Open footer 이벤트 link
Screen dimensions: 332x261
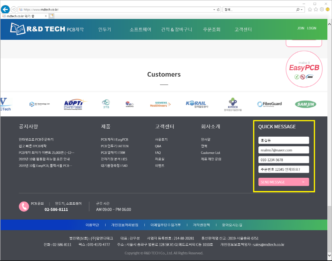point(159,165)
